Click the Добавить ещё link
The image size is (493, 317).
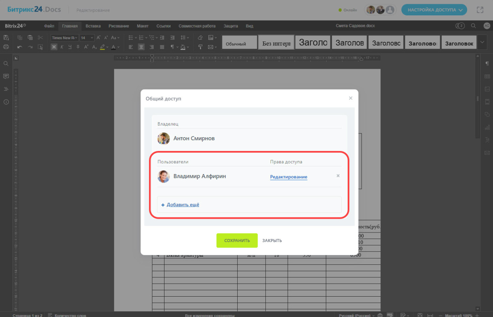pos(183,205)
